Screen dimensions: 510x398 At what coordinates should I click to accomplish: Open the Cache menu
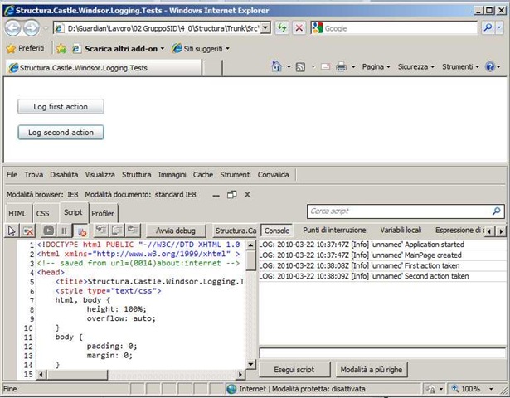[x=203, y=175]
